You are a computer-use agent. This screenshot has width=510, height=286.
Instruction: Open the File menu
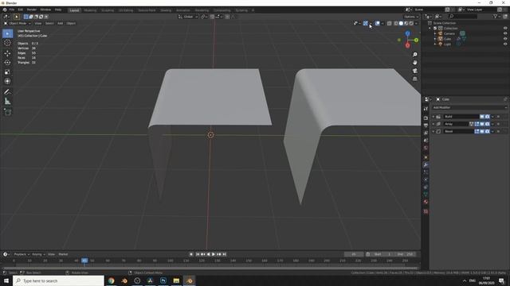(x=12, y=10)
